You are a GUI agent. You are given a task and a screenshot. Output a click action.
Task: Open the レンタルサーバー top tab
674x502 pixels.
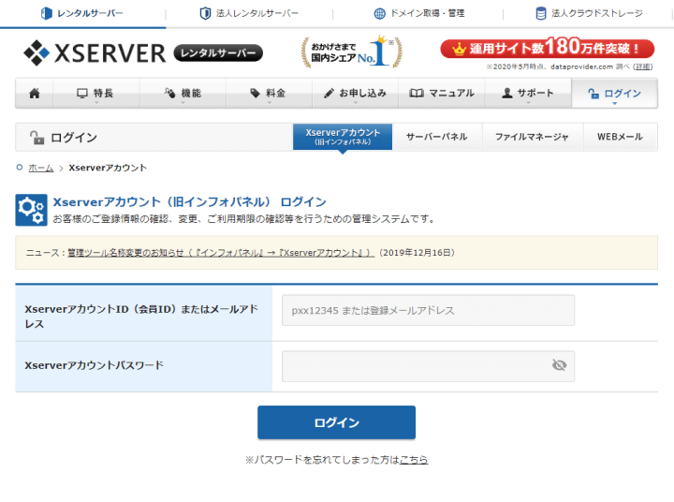[x=82, y=13]
